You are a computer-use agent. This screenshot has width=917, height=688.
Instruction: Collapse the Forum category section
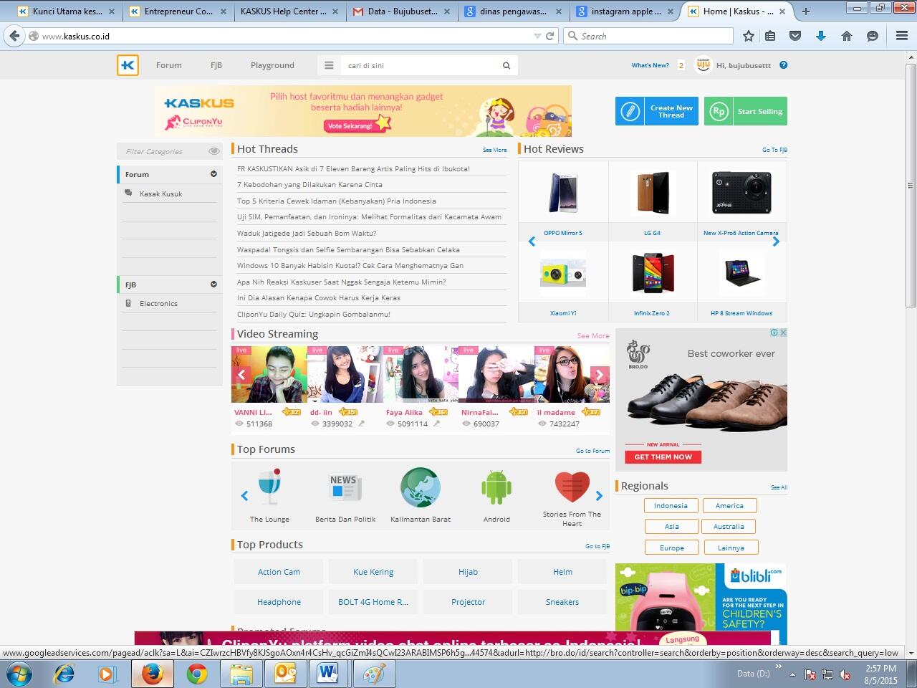point(213,174)
